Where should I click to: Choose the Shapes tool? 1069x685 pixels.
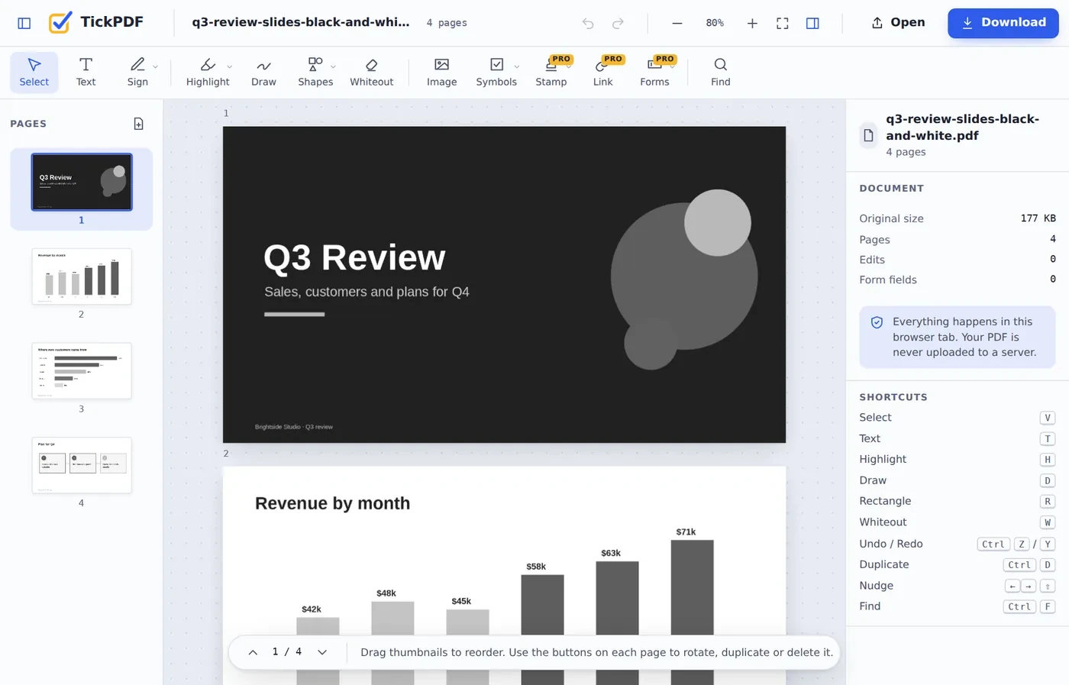(315, 73)
